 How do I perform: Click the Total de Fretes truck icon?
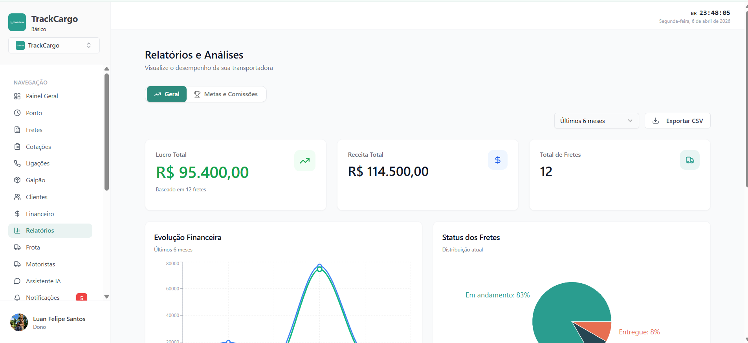tap(689, 160)
